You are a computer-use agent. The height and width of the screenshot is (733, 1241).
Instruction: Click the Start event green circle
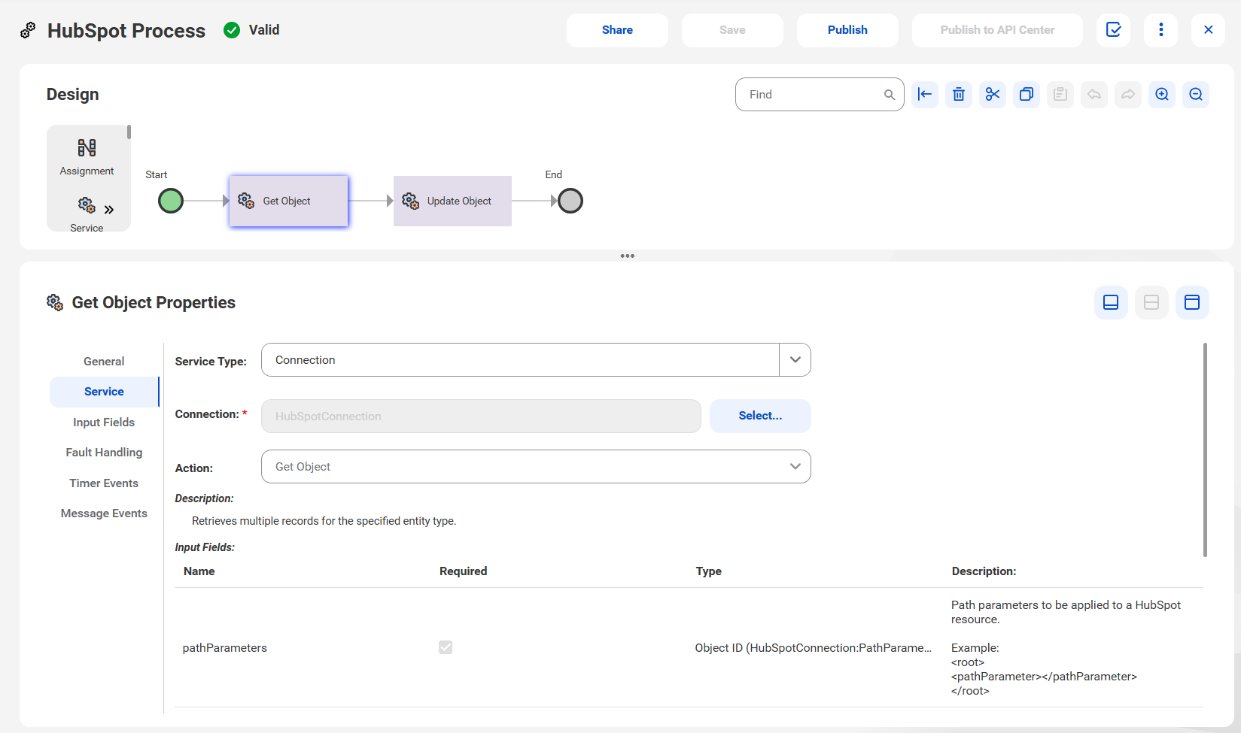(x=171, y=201)
